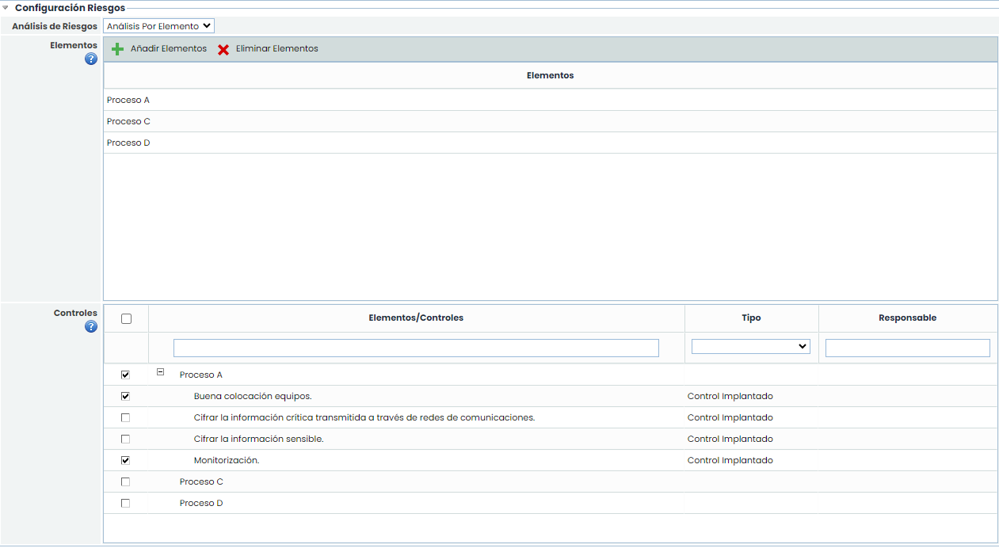The image size is (999, 548).
Task: Check the Proceso C checkbox in Controles
Action: coord(125,482)
